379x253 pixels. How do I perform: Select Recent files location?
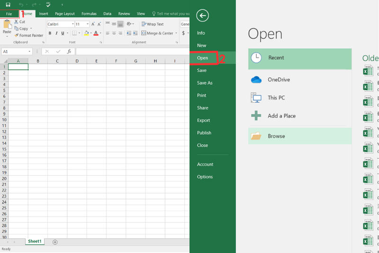tap(300, 59)
